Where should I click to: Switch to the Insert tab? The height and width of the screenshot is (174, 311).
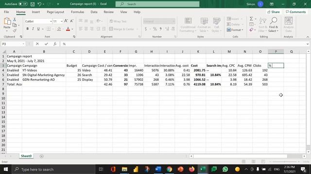click(35, 12)
